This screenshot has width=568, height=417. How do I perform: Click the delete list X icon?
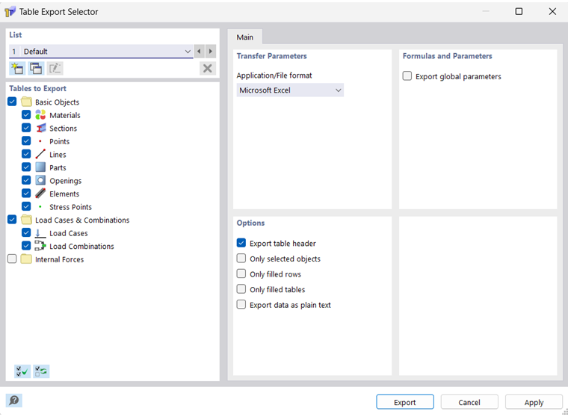pos(207,69)
